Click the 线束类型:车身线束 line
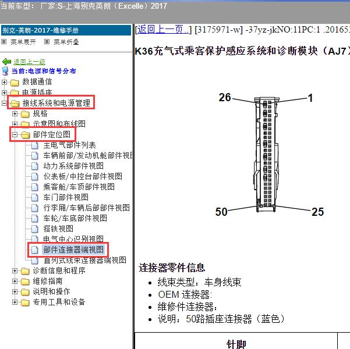 point(199,282)
